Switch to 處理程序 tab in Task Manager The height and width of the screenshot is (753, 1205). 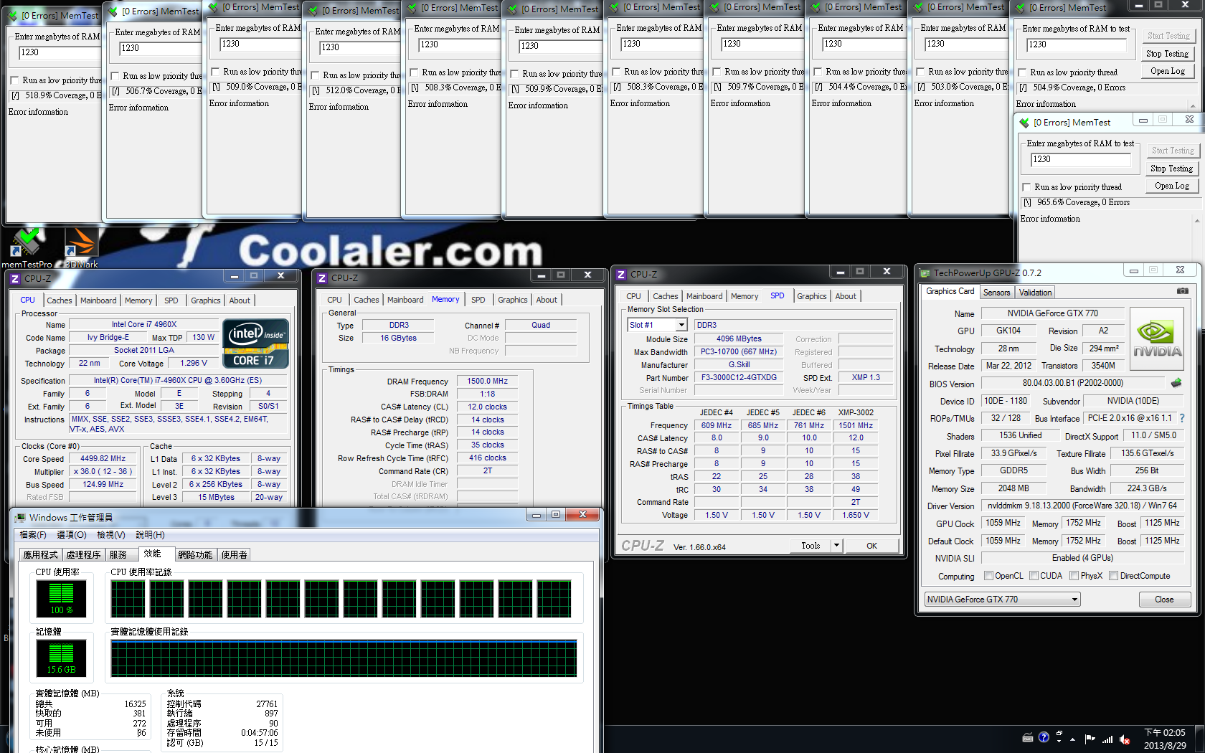[84, 555]
